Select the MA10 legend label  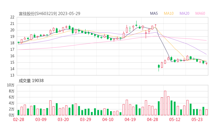tap(169, 13)
